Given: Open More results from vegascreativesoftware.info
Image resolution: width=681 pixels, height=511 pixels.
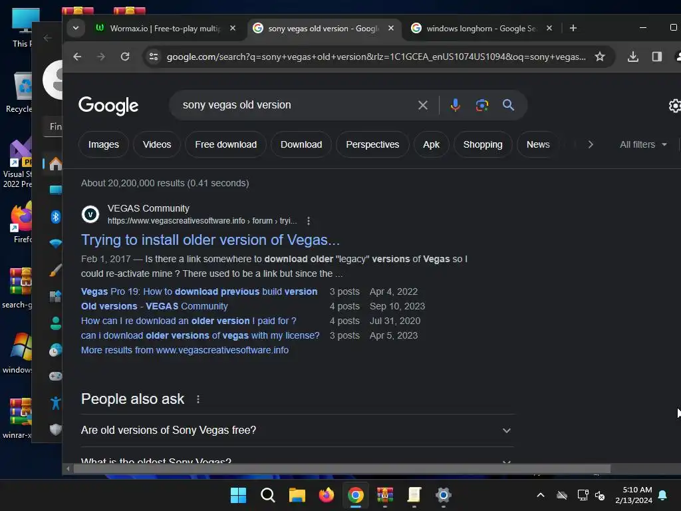Looking at the screenshot, I should (x=185, y=350).
